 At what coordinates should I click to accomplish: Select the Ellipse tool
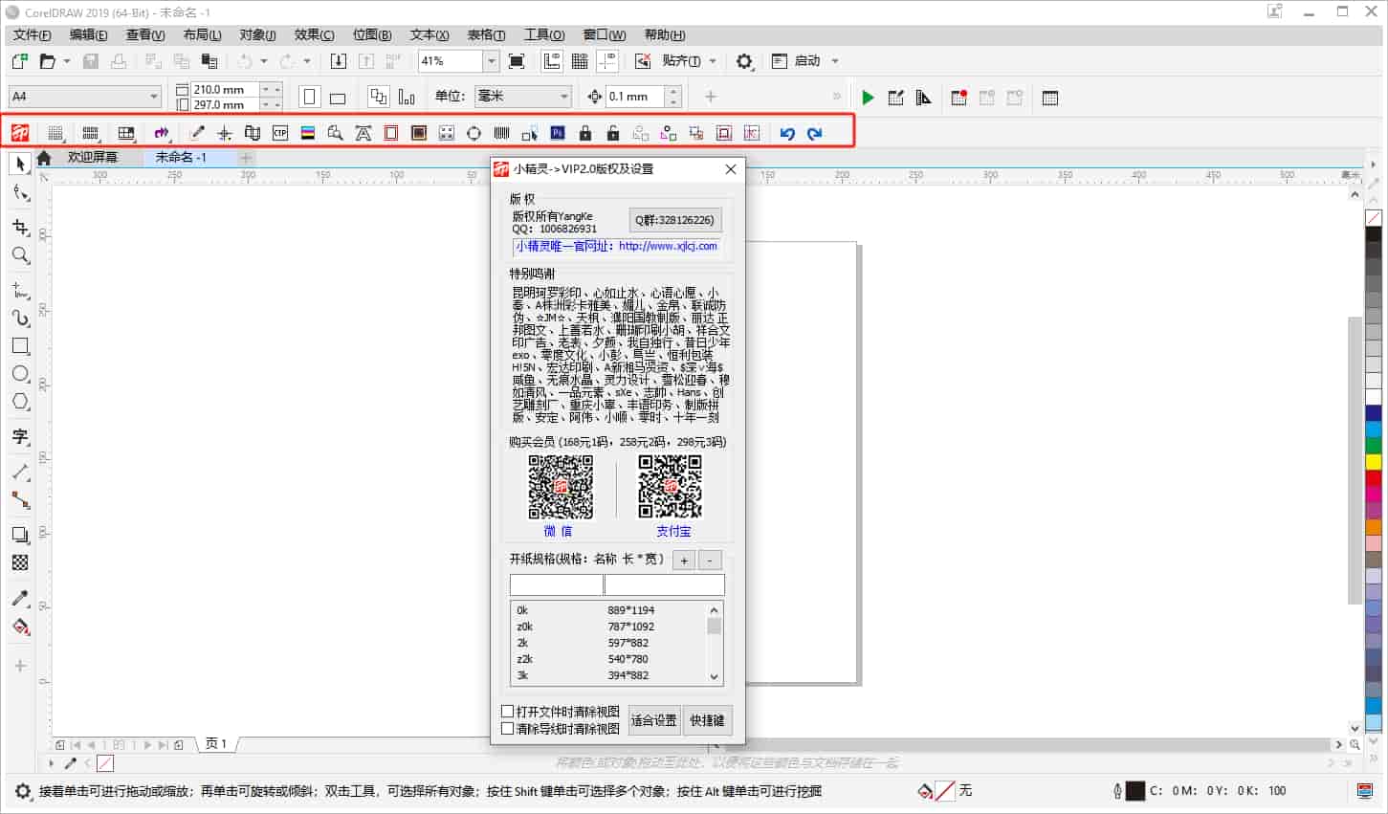click(20, 374)
